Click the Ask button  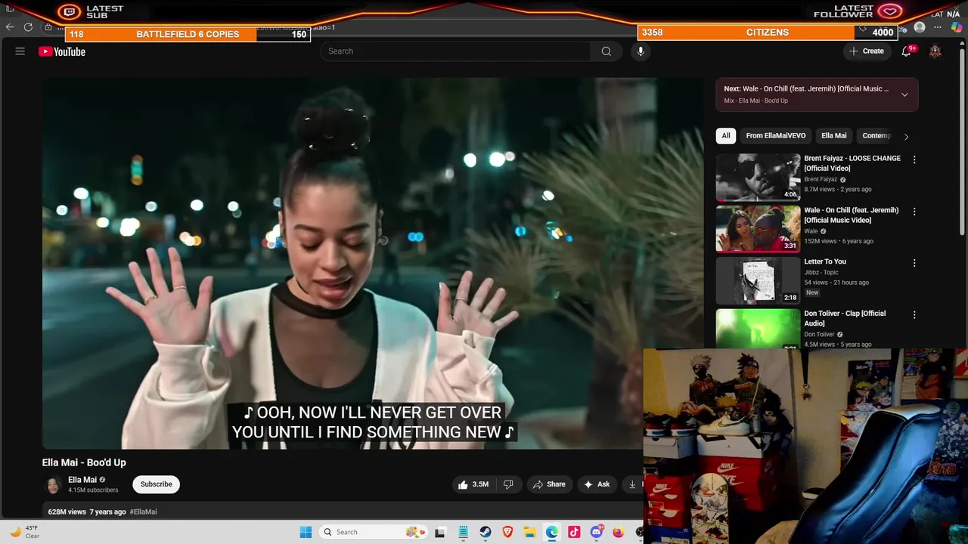[596, 484]
